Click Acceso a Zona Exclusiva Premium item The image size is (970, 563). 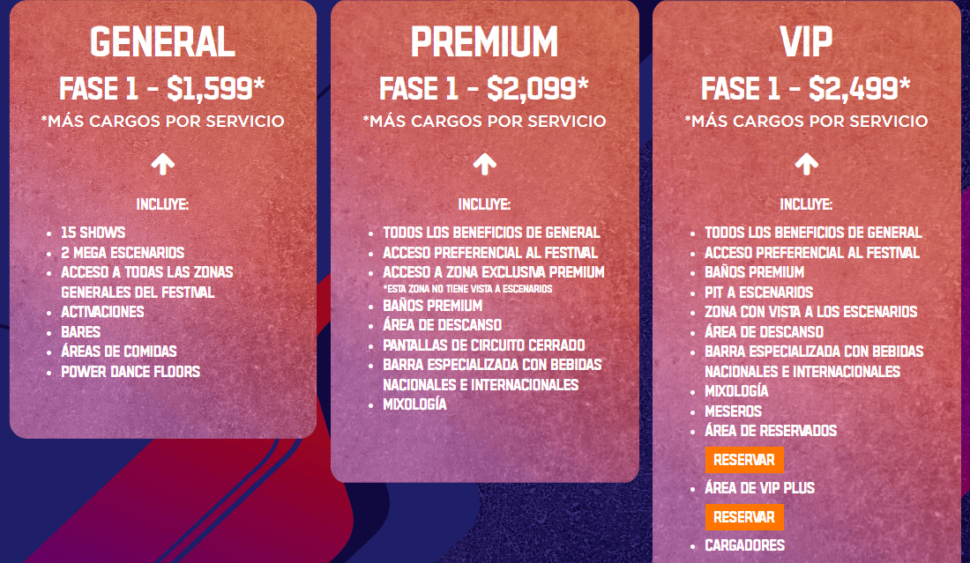pyautogui.click(x=494, y=272)
